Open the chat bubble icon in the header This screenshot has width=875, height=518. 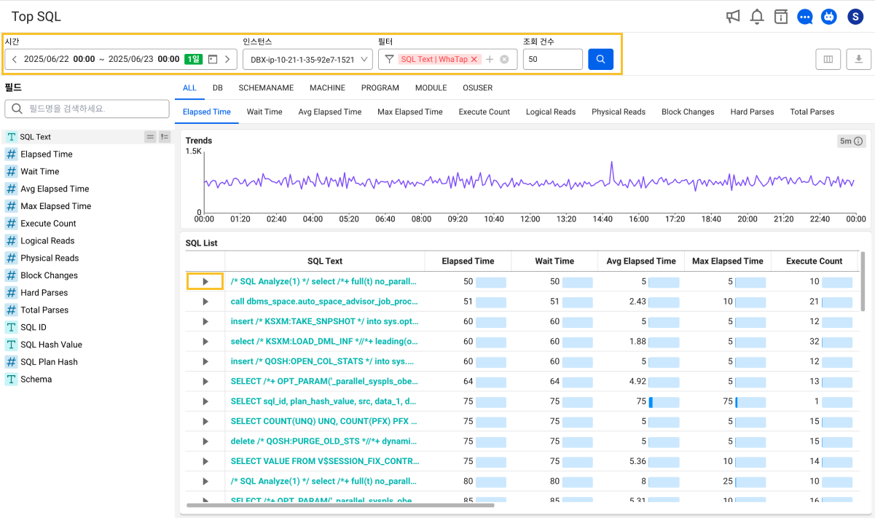[805, 17]
